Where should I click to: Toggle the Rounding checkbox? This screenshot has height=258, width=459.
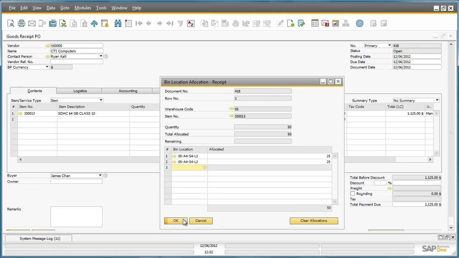tap(352, 194)
